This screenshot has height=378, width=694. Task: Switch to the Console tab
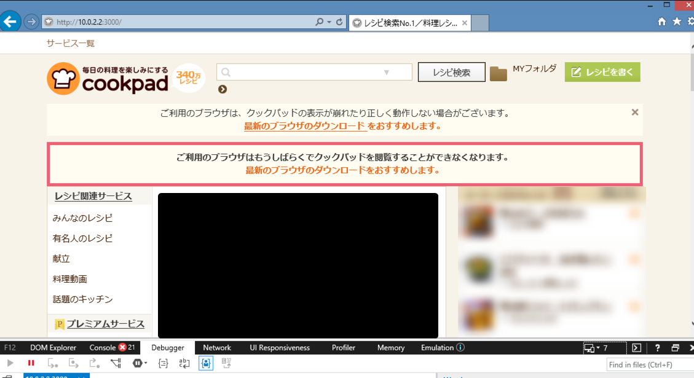(102, 348)
